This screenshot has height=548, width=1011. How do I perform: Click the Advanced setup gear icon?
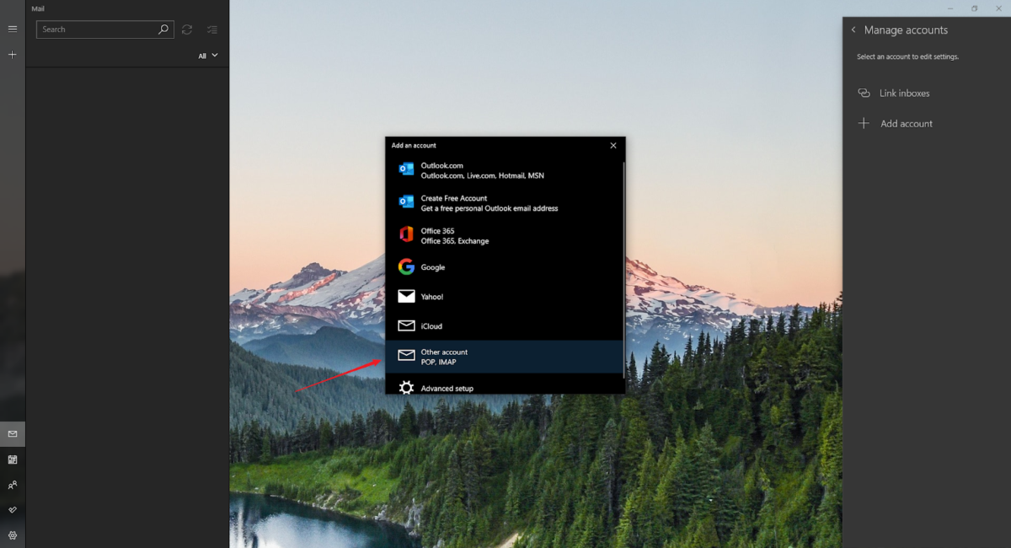pos(406,388)
